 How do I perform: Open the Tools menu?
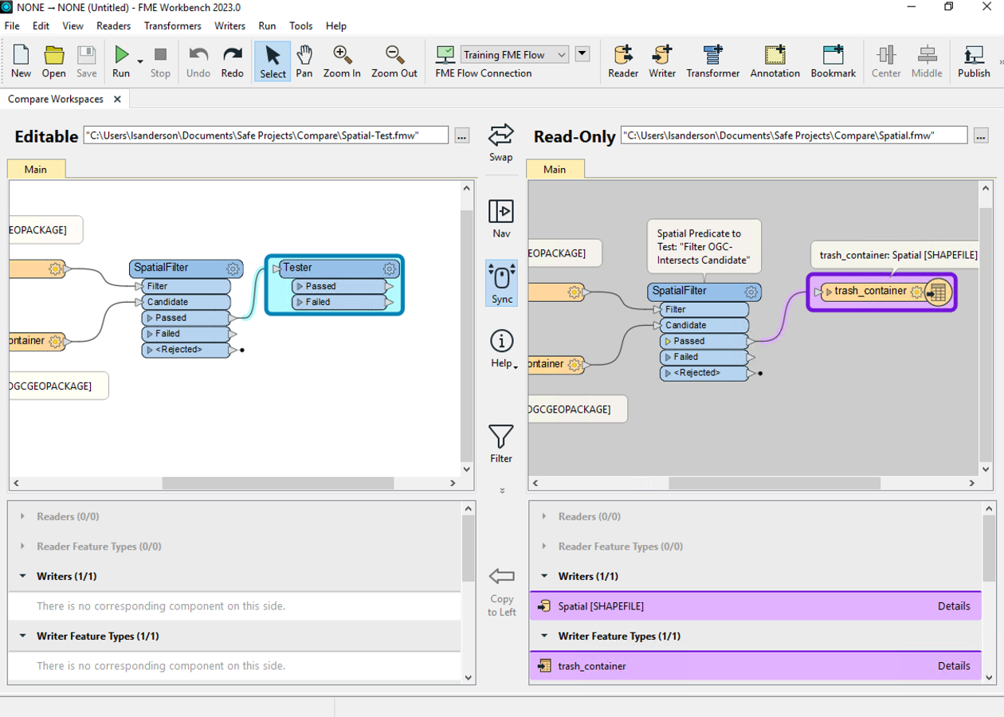click(300, 25)
